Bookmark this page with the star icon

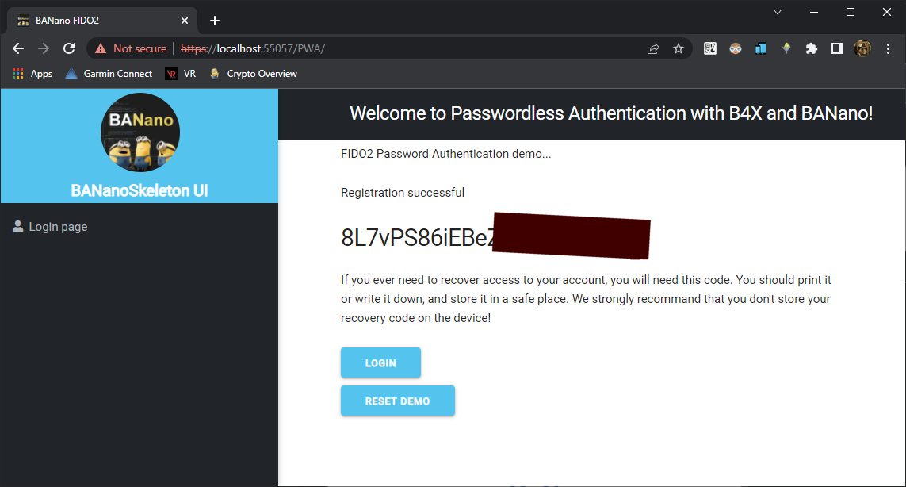pos(679,48)
